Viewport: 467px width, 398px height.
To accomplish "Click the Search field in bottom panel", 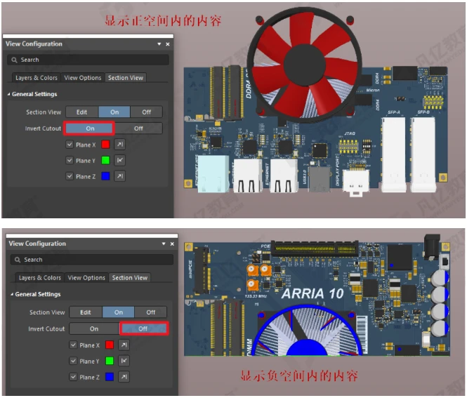I will click(x=92, y=260).
